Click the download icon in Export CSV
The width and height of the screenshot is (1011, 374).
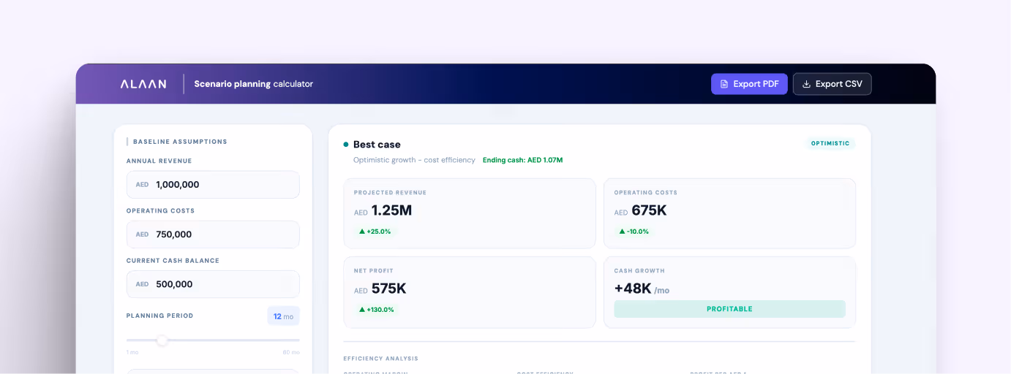pyautogui.click(x=806, y=84)
